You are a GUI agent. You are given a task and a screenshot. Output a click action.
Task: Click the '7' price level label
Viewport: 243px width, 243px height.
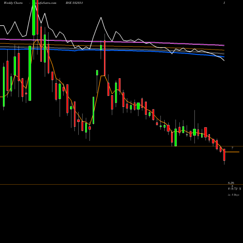point(232,148)
